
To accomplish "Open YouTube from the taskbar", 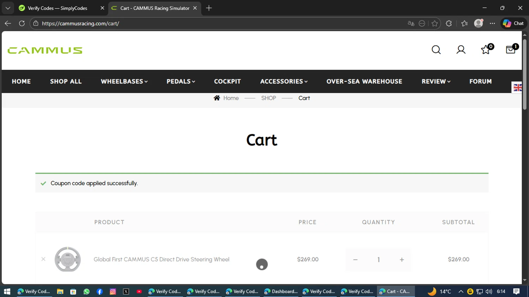I will [x=139, y=291].
